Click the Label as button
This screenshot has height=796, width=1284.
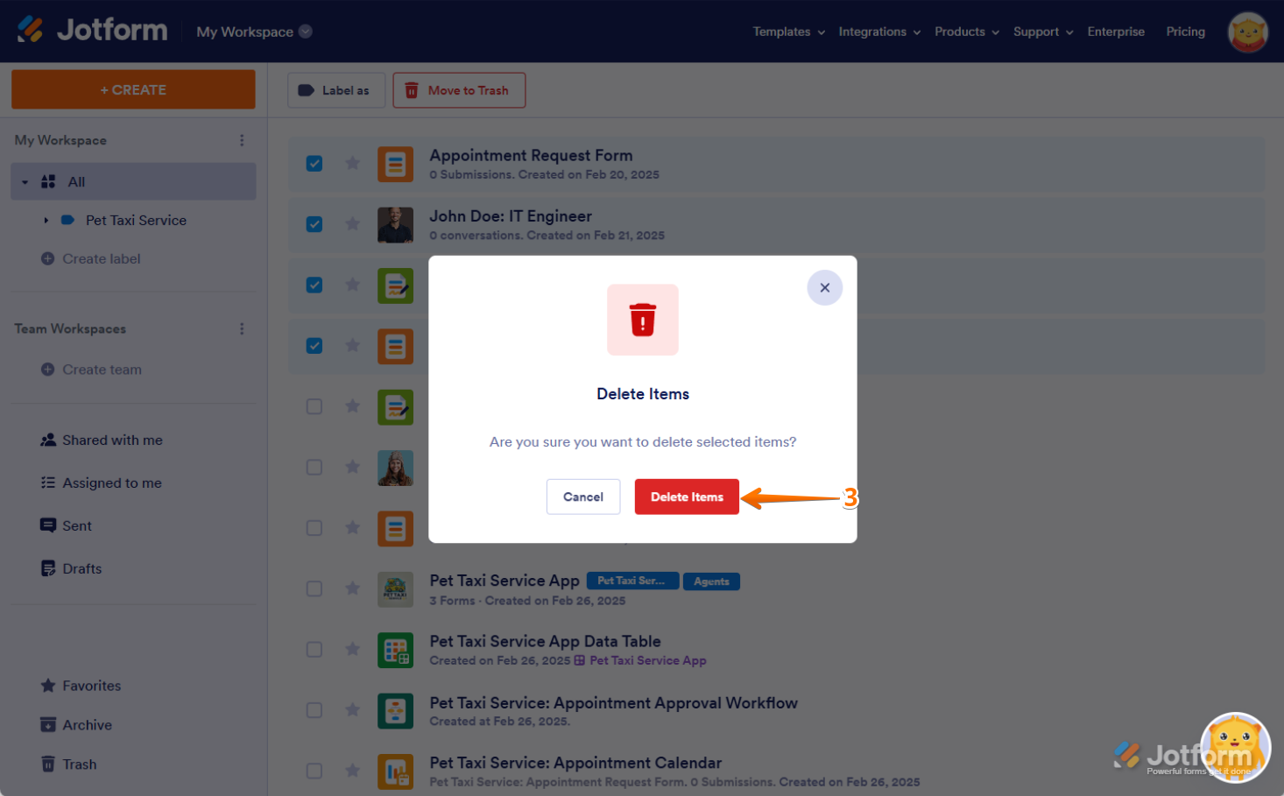(x=336, y=90)
